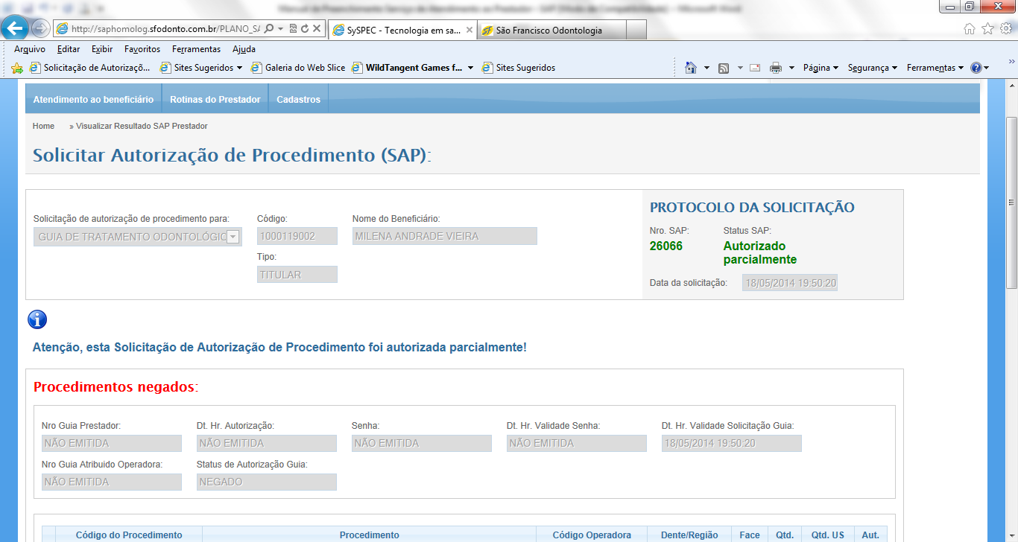Click the Código field 1000119002
Viewport: 1018px width, 542px height.
(x=297, y=236)
